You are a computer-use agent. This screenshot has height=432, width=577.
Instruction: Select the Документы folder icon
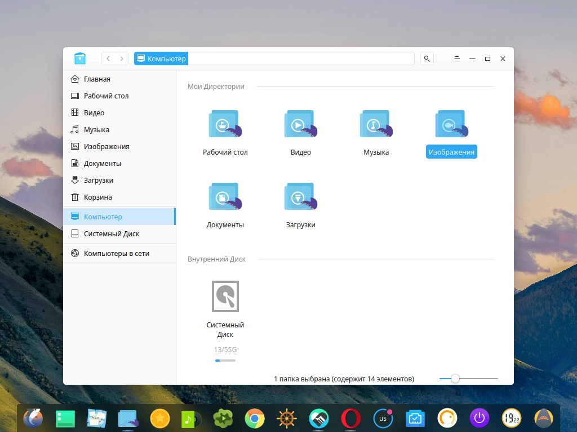pos(225,196)
